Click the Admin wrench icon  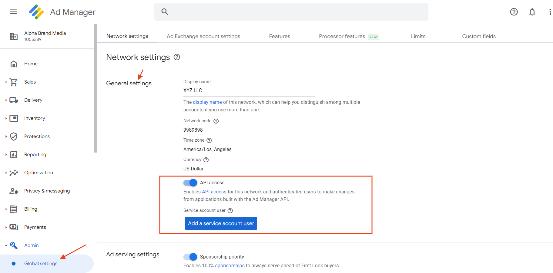coord(14,245)
